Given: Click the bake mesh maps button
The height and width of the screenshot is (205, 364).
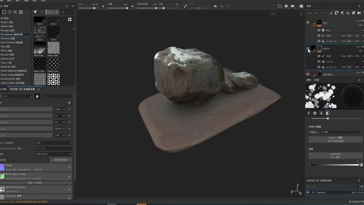Looking at the screenshot, I should 61,160.
